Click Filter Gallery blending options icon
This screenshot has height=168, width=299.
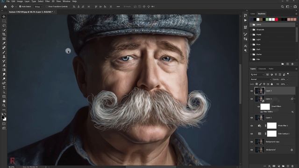292,112
